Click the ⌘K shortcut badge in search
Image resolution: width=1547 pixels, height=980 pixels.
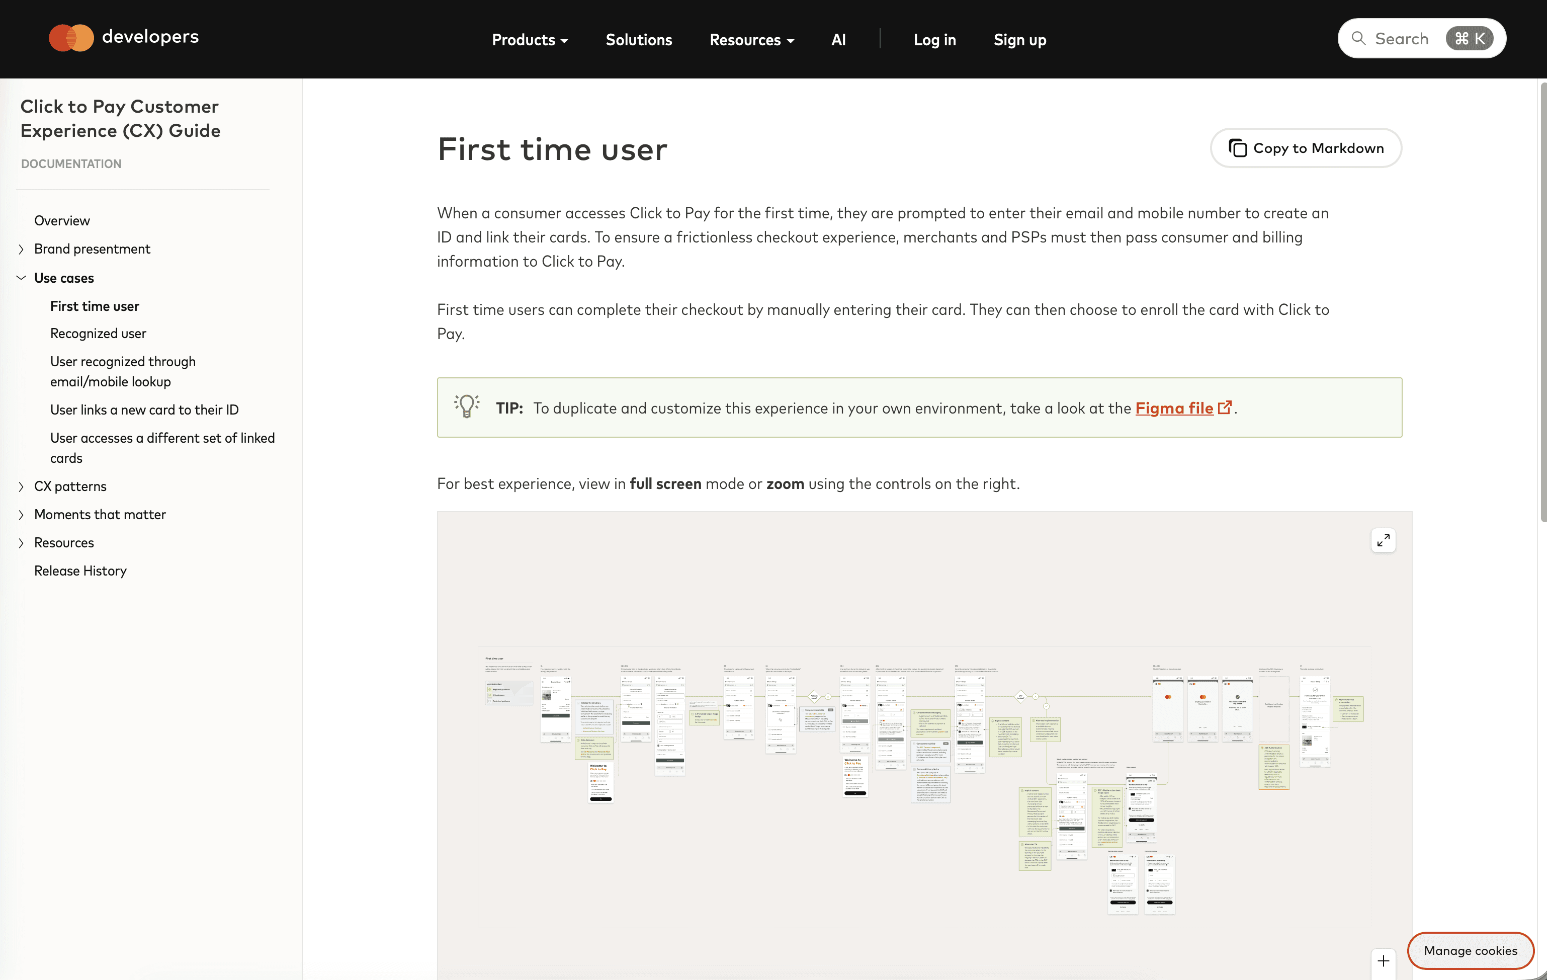(1469, 39)
